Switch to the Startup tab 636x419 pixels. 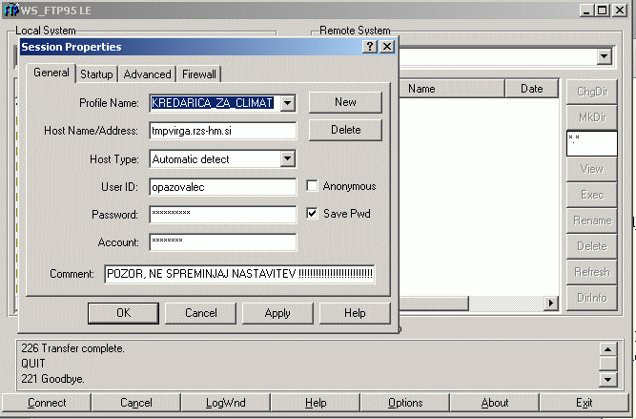pyautogui.click(x=96, y=74)
